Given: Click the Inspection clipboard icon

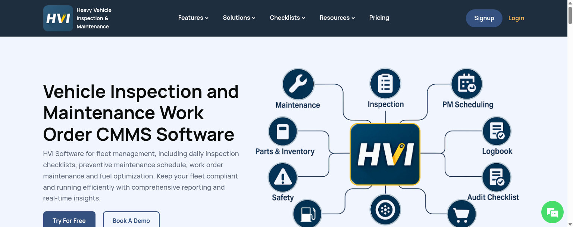Looking at the screenshot, I should (x=385, y=84).
